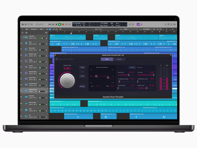Image resolution: width=197 pixels, height=148 pixels.
Task: Click the Hi-Hat track cymbal icon
Action: tap(26, 67)
